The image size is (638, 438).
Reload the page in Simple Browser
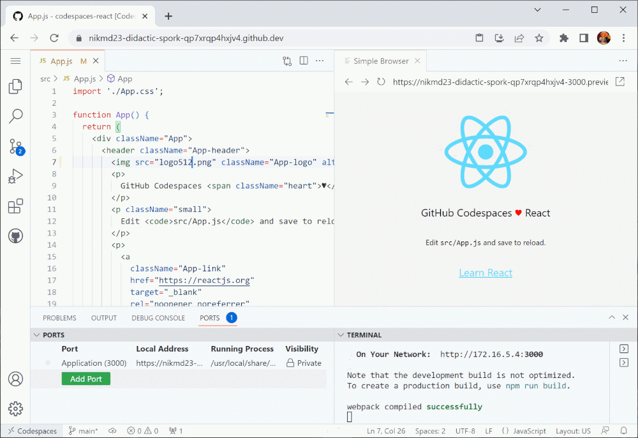(x=381, y=82)
